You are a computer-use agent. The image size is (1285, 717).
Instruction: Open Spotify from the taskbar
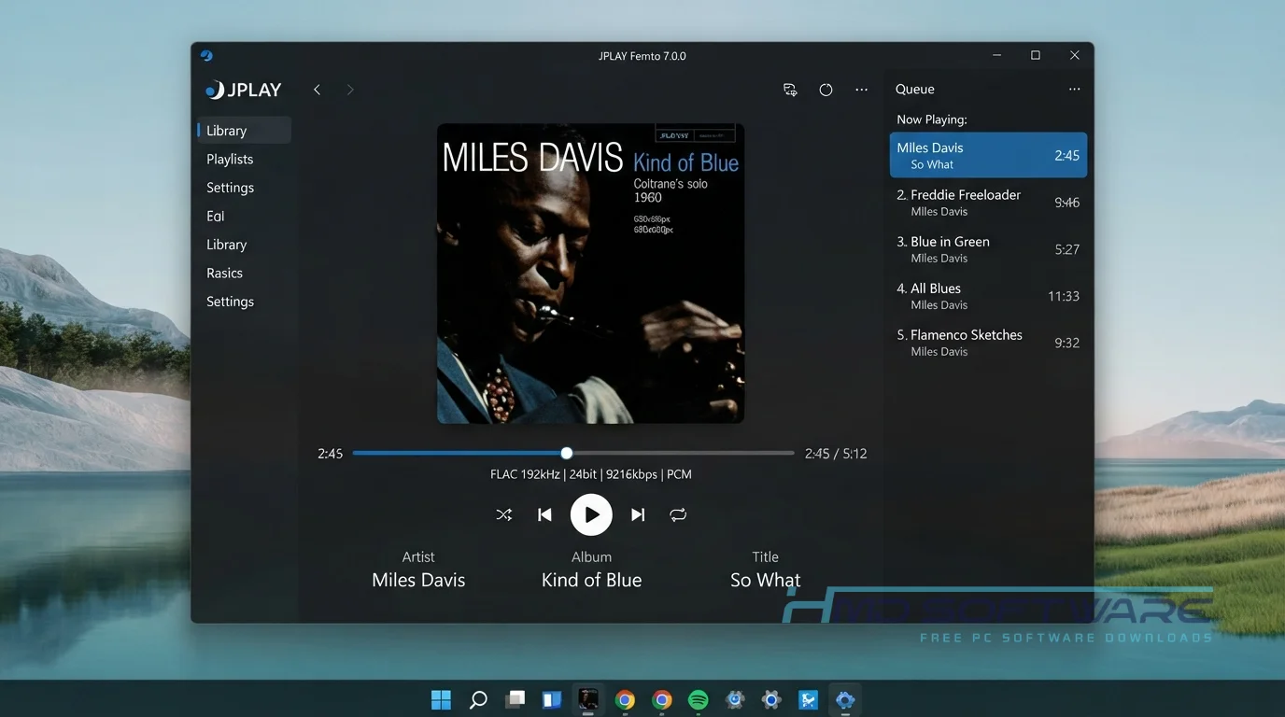coord(698,699)
